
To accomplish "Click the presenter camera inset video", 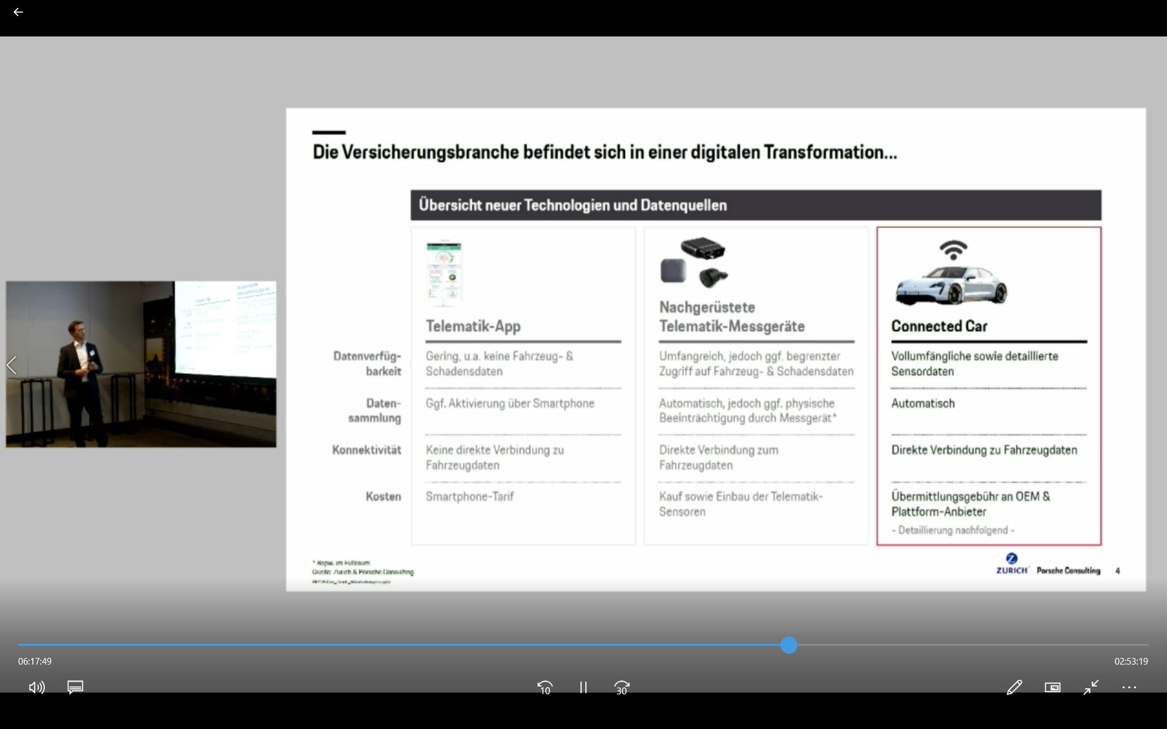I will pos(141,364).
